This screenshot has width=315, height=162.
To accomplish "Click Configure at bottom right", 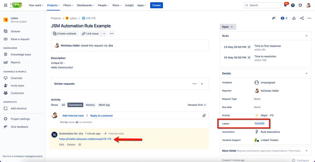I will click(300, 160).
